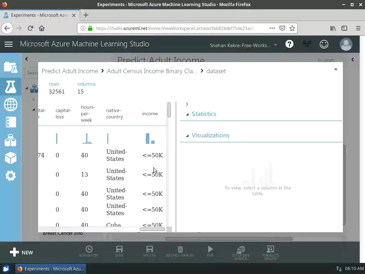Open Datasets sidebar icon
This screenshot has width=365, height=274.
pyautogui.click(x=10, y=140)
